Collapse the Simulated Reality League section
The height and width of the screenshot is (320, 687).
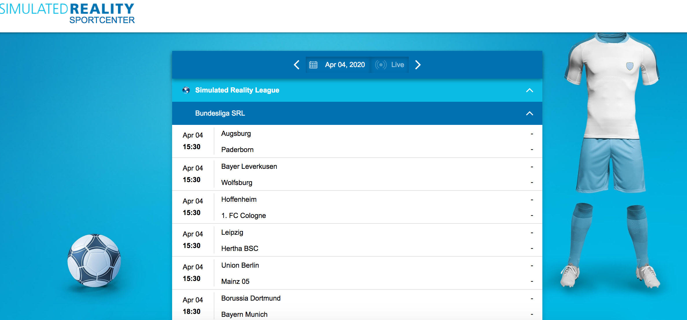click(529, 90)
